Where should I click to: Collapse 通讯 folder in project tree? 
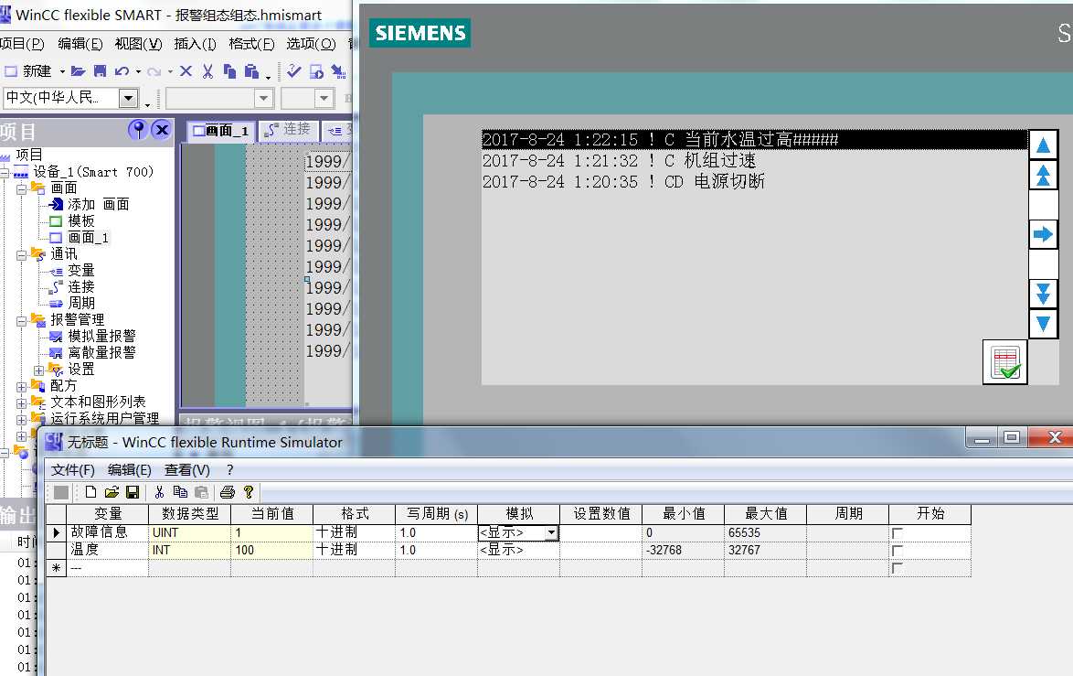(x=21, y=255)
